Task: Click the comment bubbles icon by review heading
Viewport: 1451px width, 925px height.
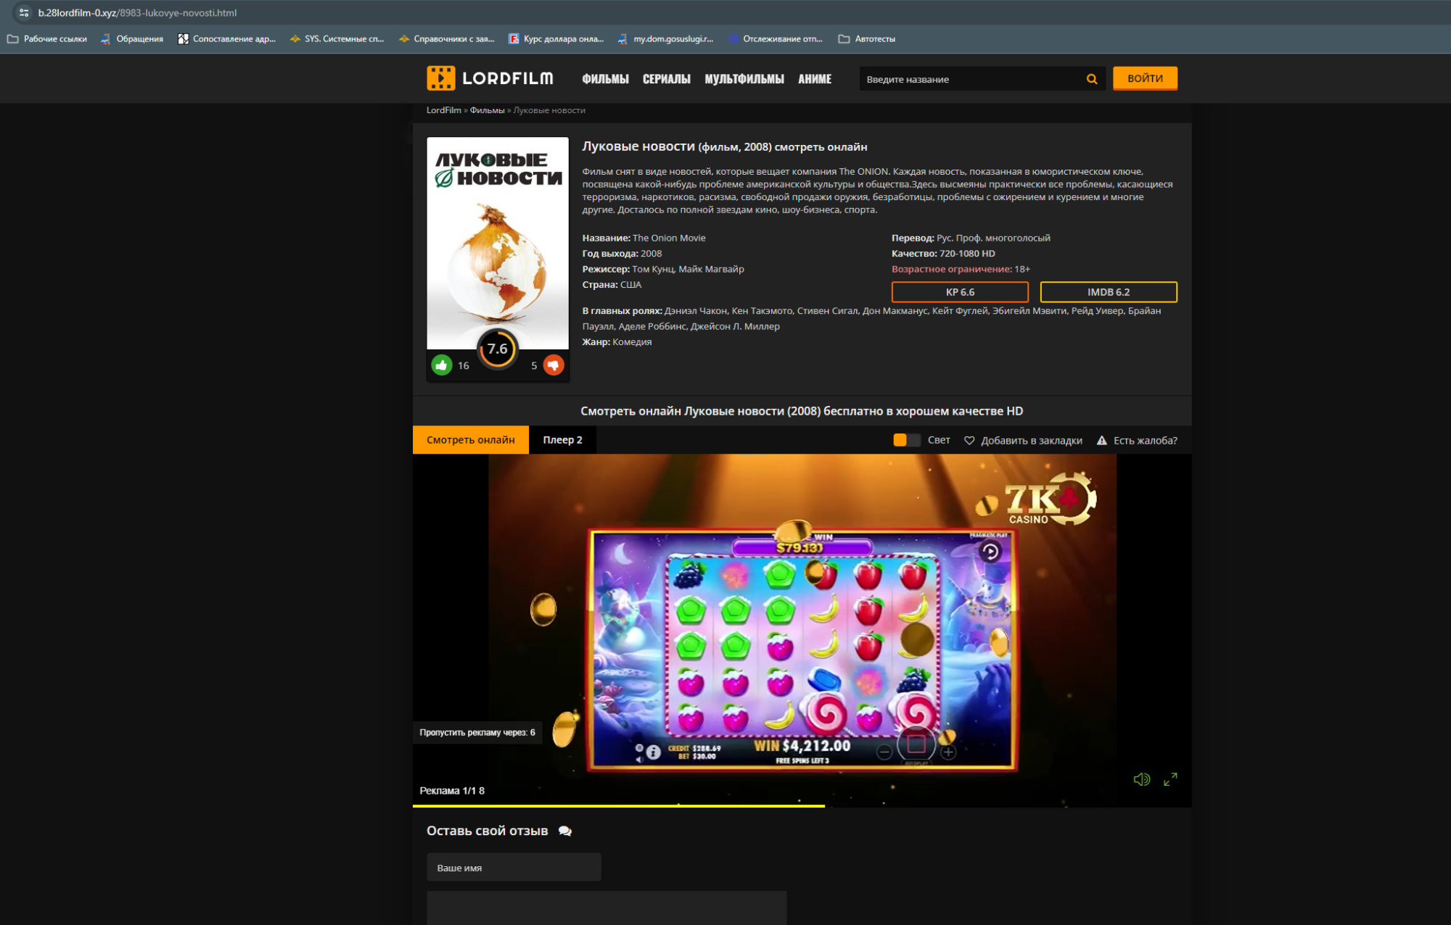Action: [565, 831]
